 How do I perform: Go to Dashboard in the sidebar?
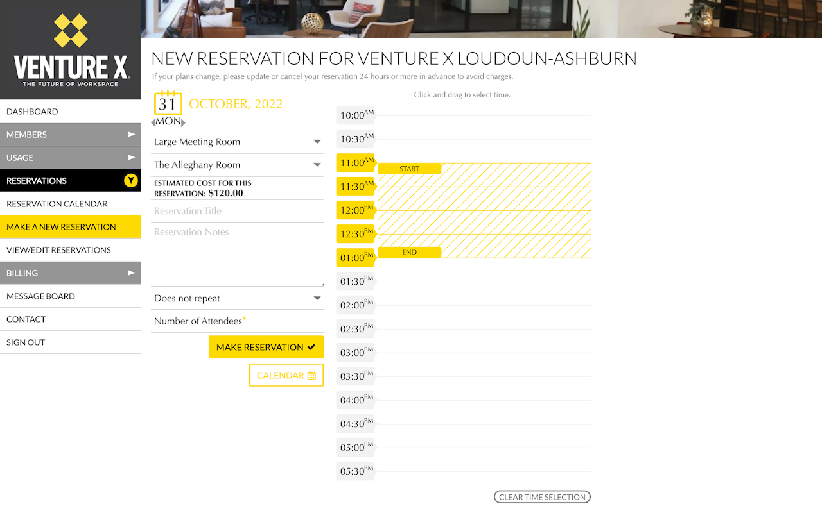coord(71,112)
